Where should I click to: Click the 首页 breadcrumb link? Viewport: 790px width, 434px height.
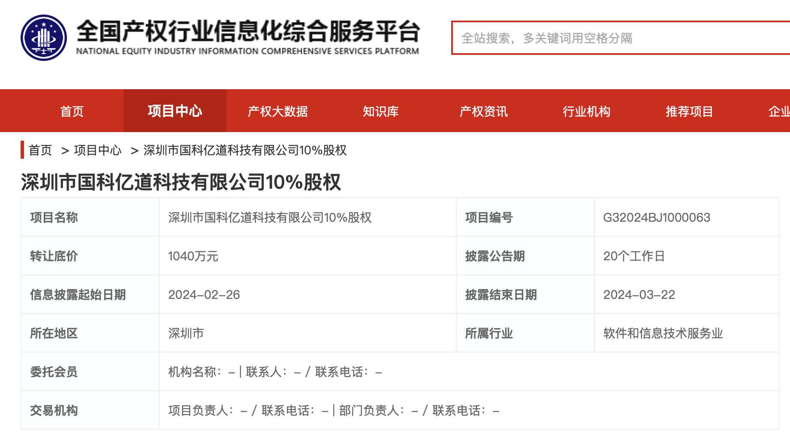pyautogui.click(x=40, y=150)
